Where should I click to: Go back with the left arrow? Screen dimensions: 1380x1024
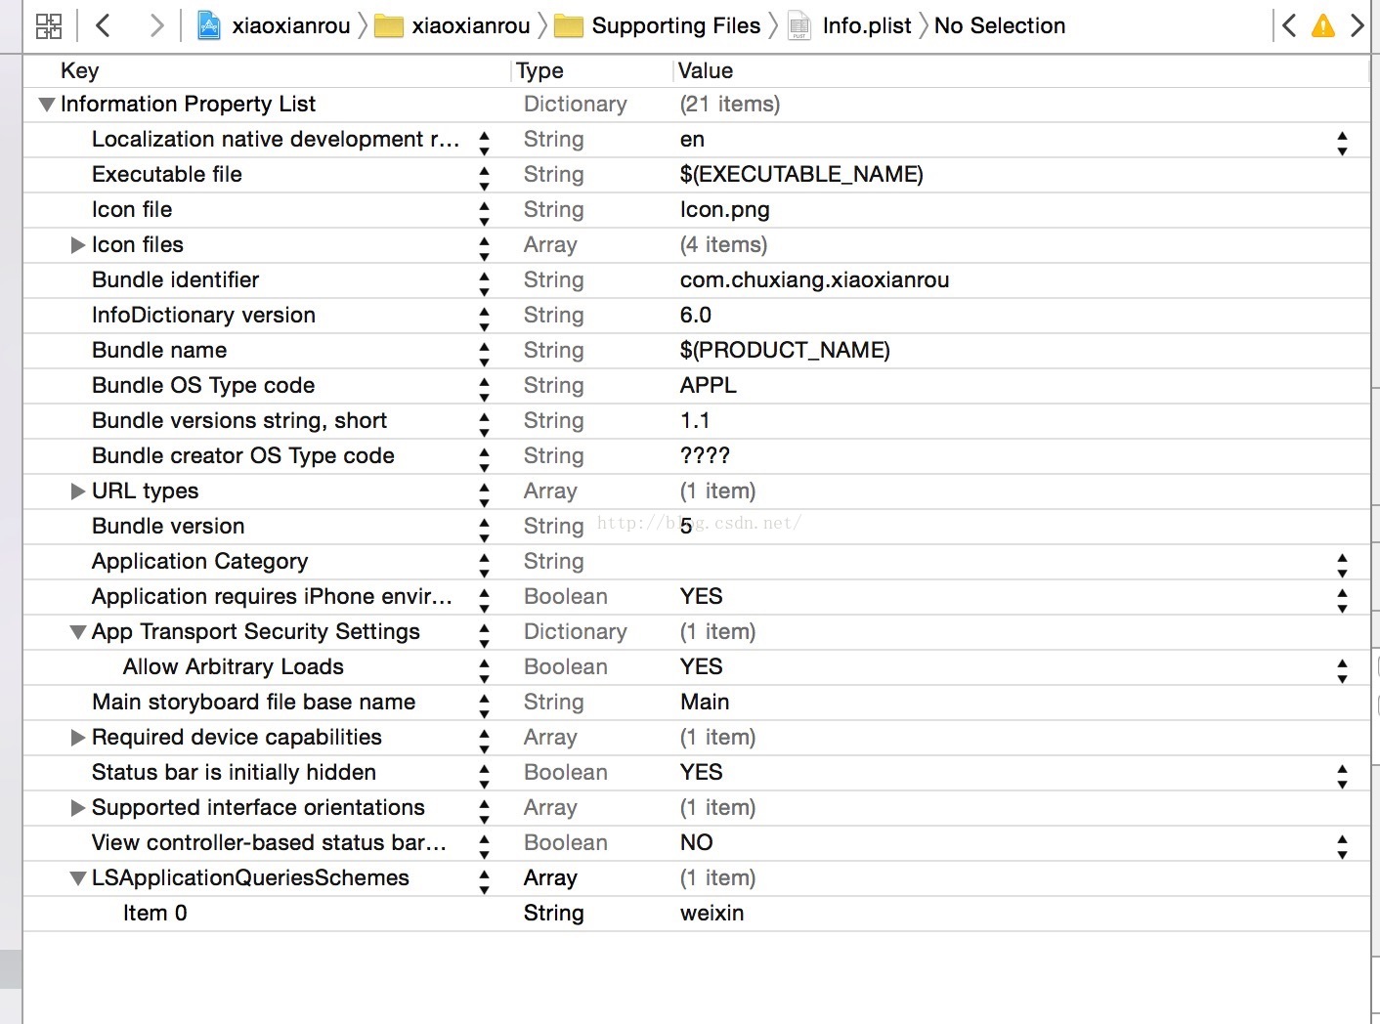click(x=103, y=25)
